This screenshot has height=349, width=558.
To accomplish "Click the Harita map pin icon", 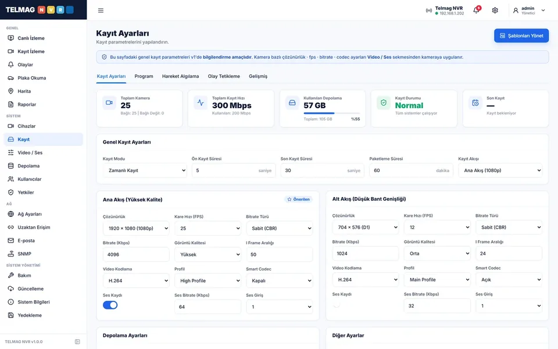I will coord(10,91).
